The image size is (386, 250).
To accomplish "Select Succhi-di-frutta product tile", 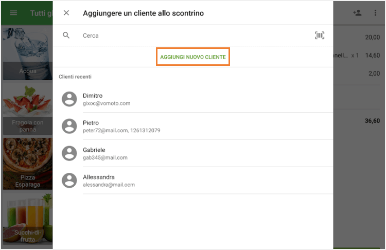I will (x=28, y=219).
